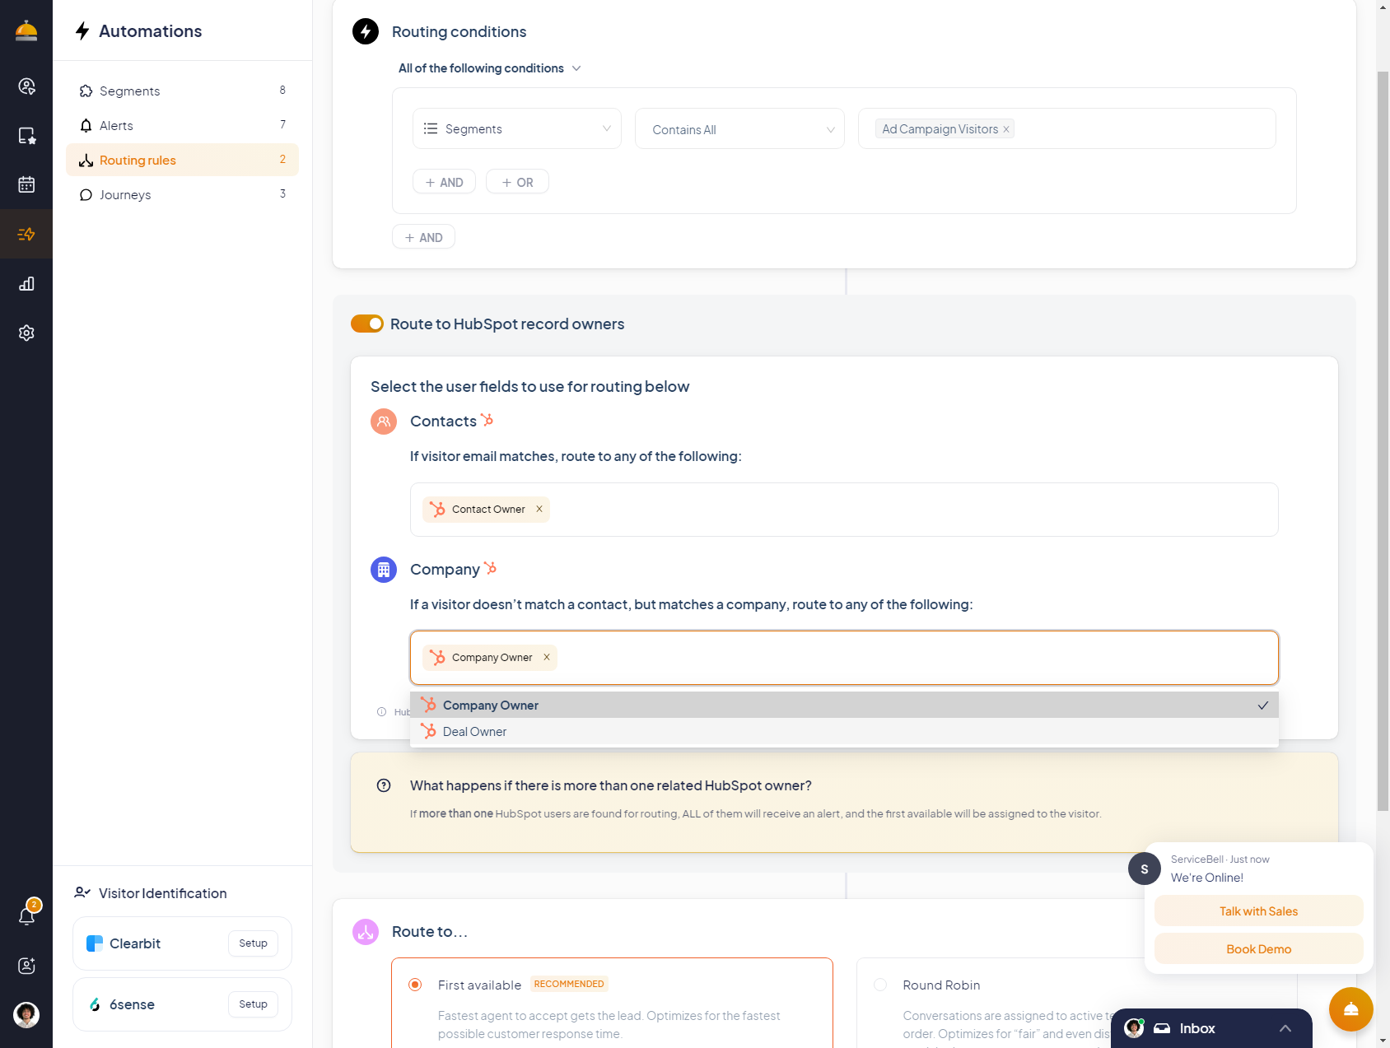The width and height of the screenshot is (1390, 1048).
Task: Click the active Automations lightning sidebar icon
Action: tap(26, 235)
